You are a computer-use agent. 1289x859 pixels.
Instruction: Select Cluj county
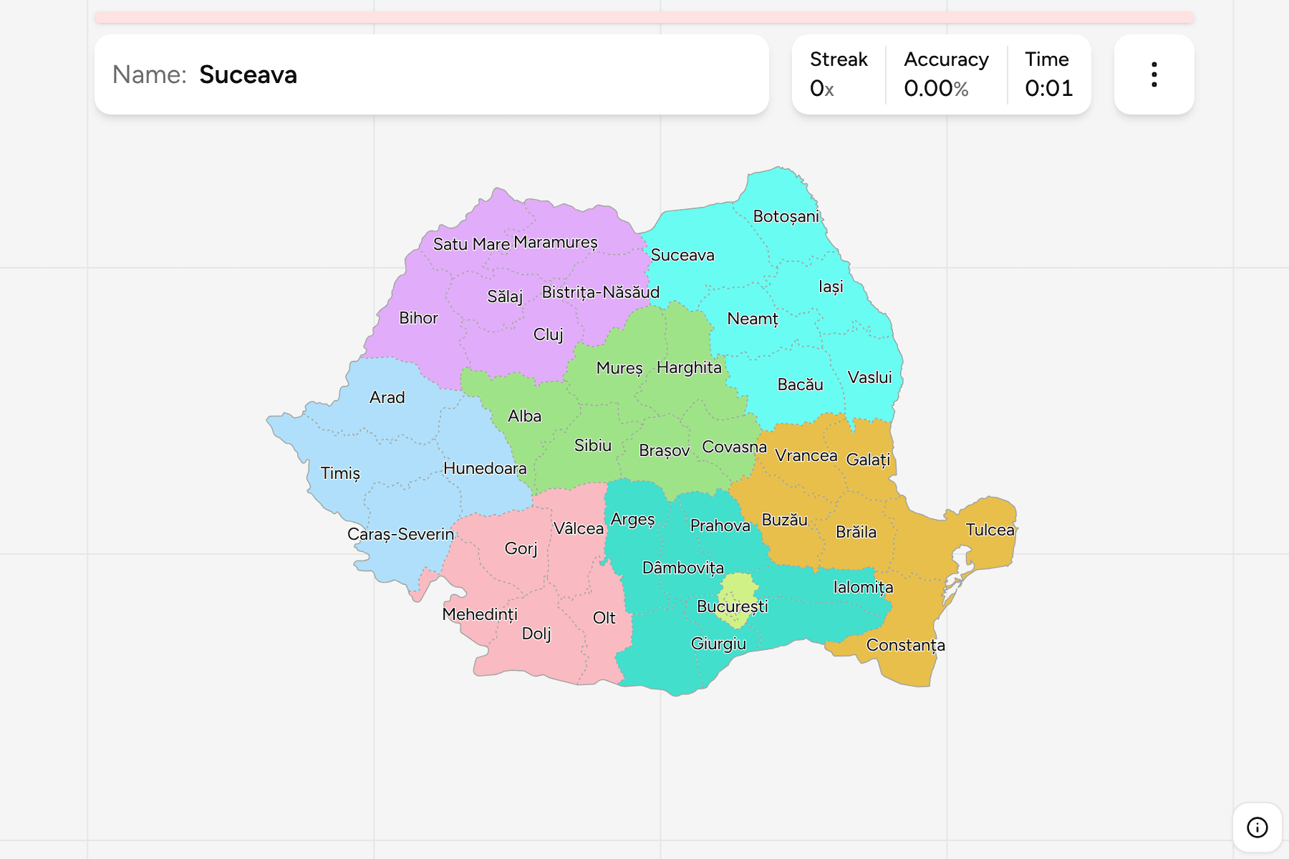pyautogui.click(x=548, y=334)
